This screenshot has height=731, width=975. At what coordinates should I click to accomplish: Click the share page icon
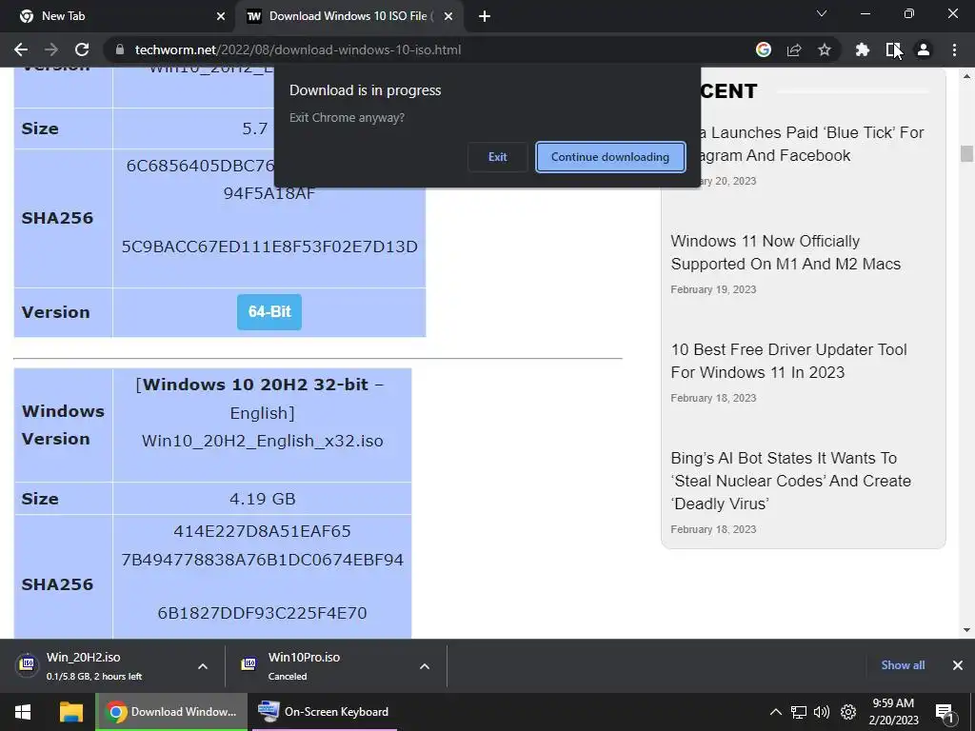[794, 49]
